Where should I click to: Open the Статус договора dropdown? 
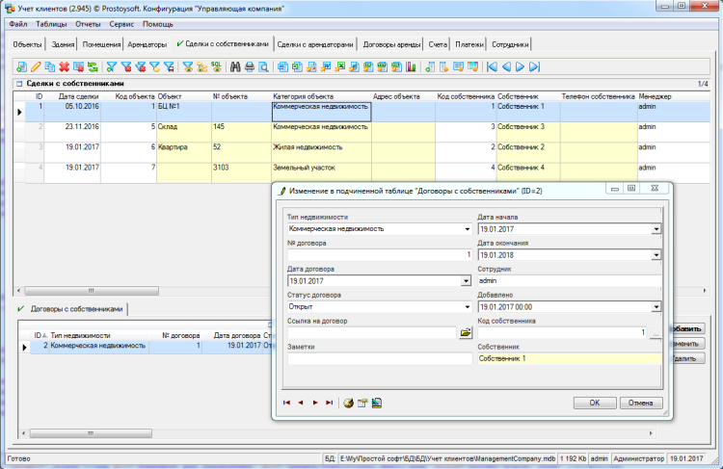[467, 307]
